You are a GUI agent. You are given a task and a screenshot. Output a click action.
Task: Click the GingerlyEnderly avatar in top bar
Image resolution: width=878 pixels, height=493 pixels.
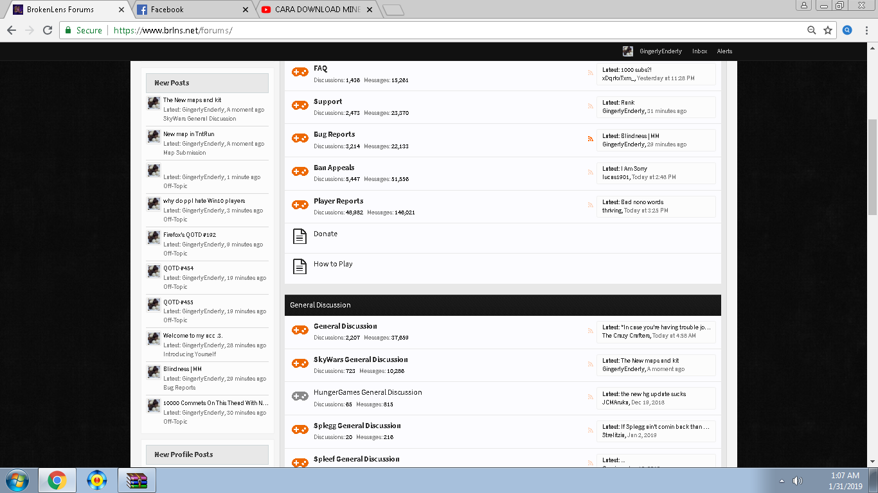click(628, 51)
